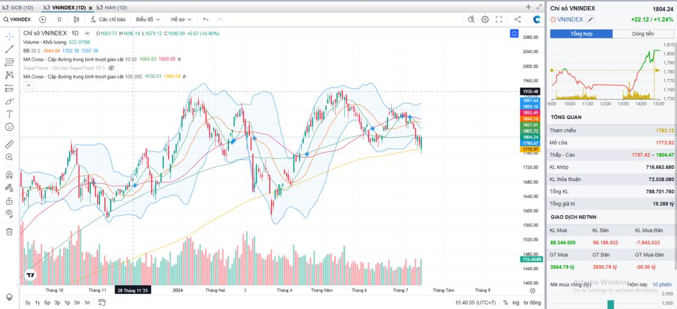
Task: Toggle lock all drawing tools
Action: 9,201
